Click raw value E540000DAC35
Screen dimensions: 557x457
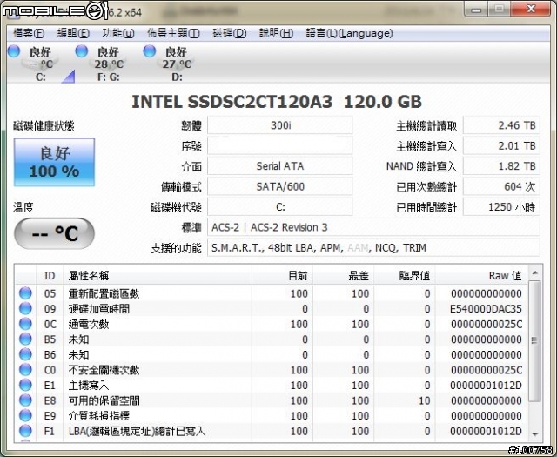pos(486,309)
